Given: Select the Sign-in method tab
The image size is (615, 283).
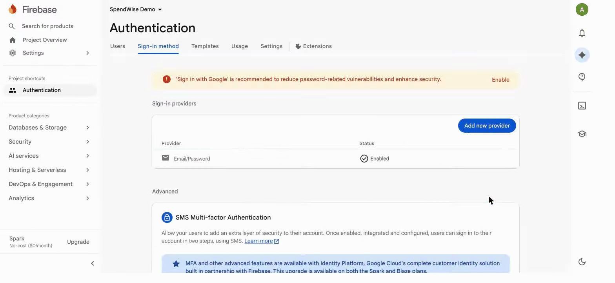Looking at the screenshot, I should pos(158,46).
